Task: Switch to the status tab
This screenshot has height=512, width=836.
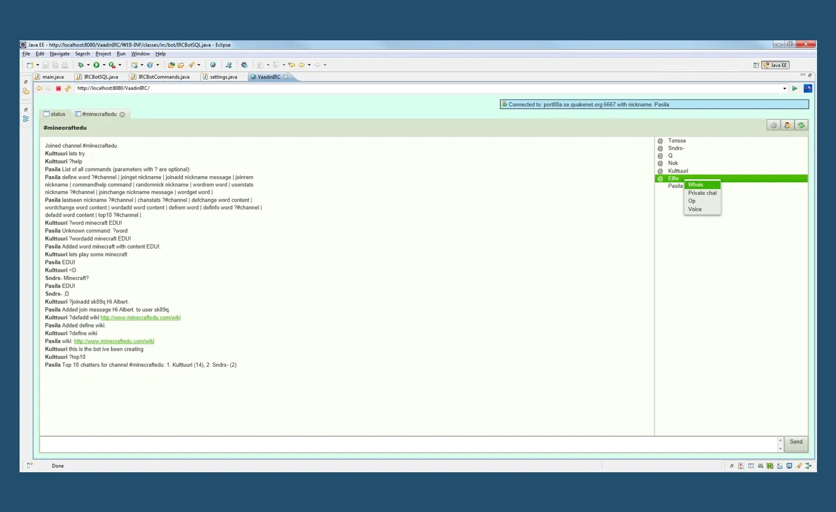Action: (x=55, y=114)
